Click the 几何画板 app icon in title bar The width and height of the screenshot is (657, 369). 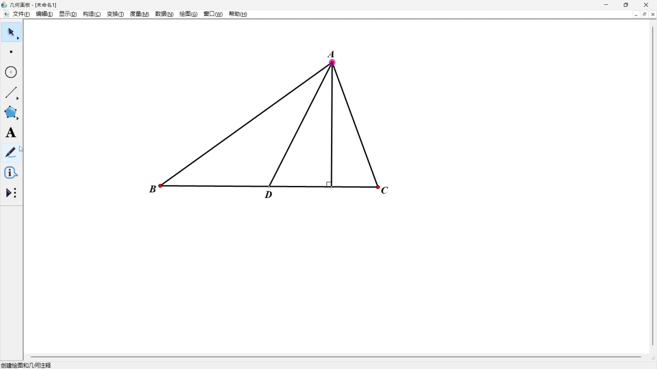tap(4, 5)
